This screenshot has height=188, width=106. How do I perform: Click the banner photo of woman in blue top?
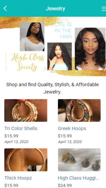(x=60, y=56)
